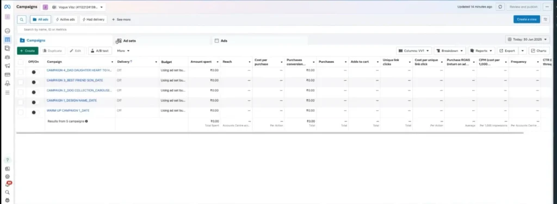Open the Breakdown dropdown
The image size is (557, 204).
pos(450,50)
